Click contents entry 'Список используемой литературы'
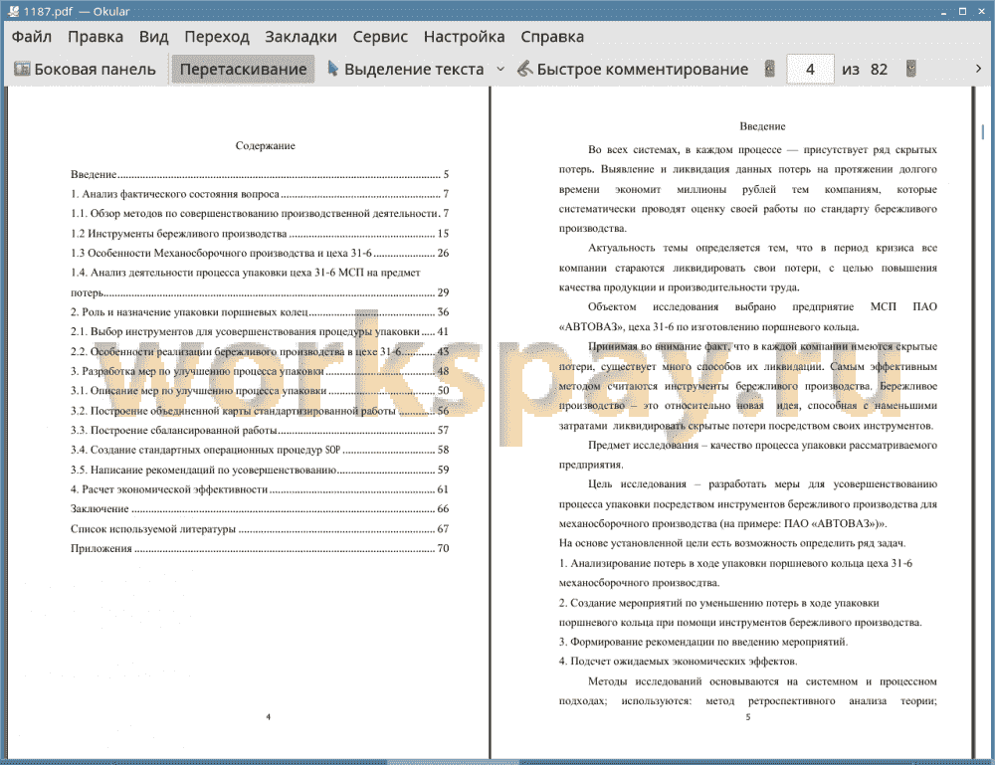The image size is (995, 765). (x=260, y=529)
